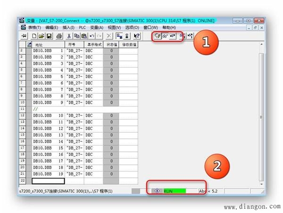Print the variable table

[59, 36]
